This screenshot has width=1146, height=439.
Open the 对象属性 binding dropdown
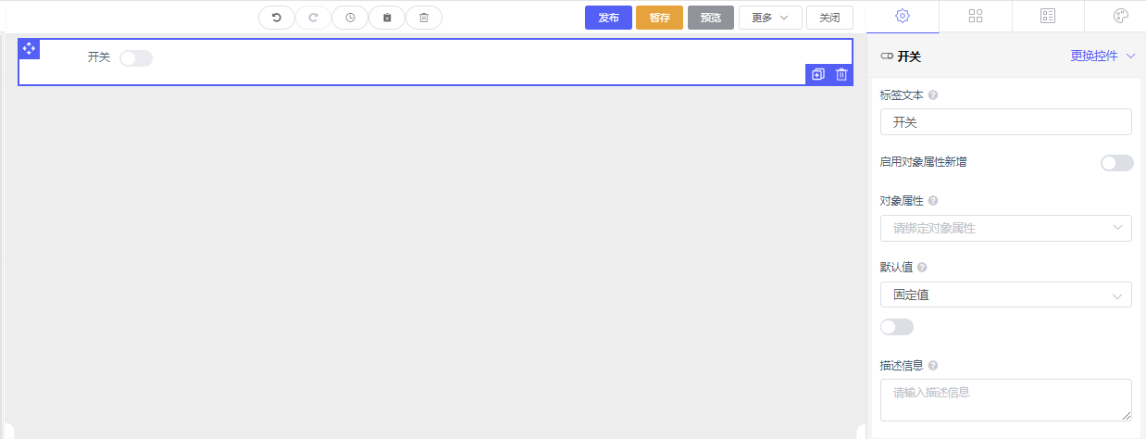(x=1005, y=228)
